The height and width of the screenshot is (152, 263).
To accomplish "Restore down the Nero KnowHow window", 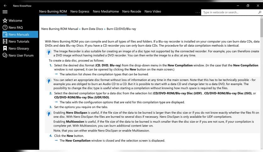I will coord(248,6).
